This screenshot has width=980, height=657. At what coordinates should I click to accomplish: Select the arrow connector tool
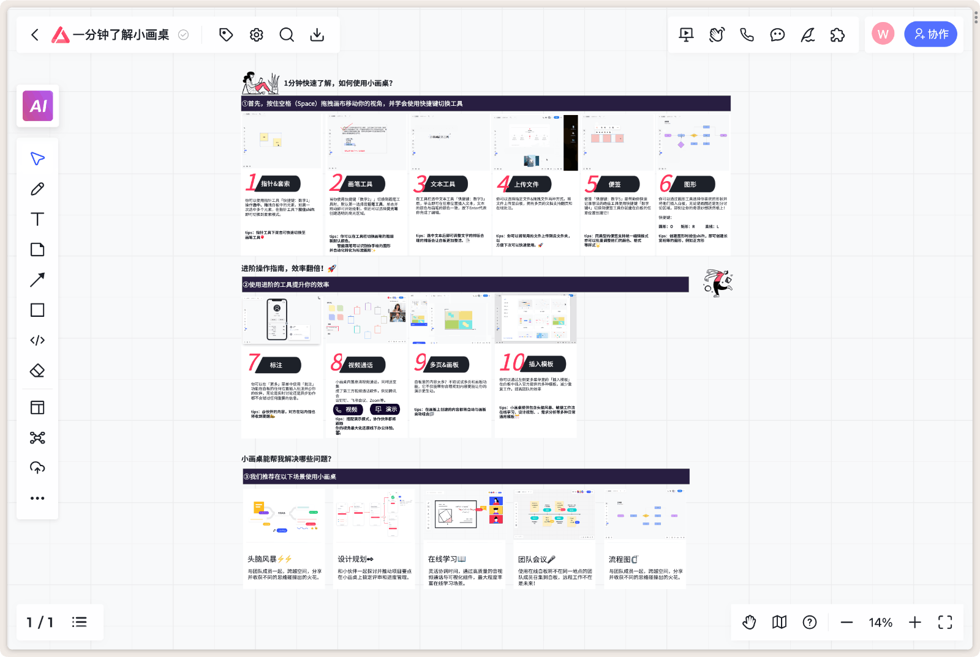pos(37,280)
